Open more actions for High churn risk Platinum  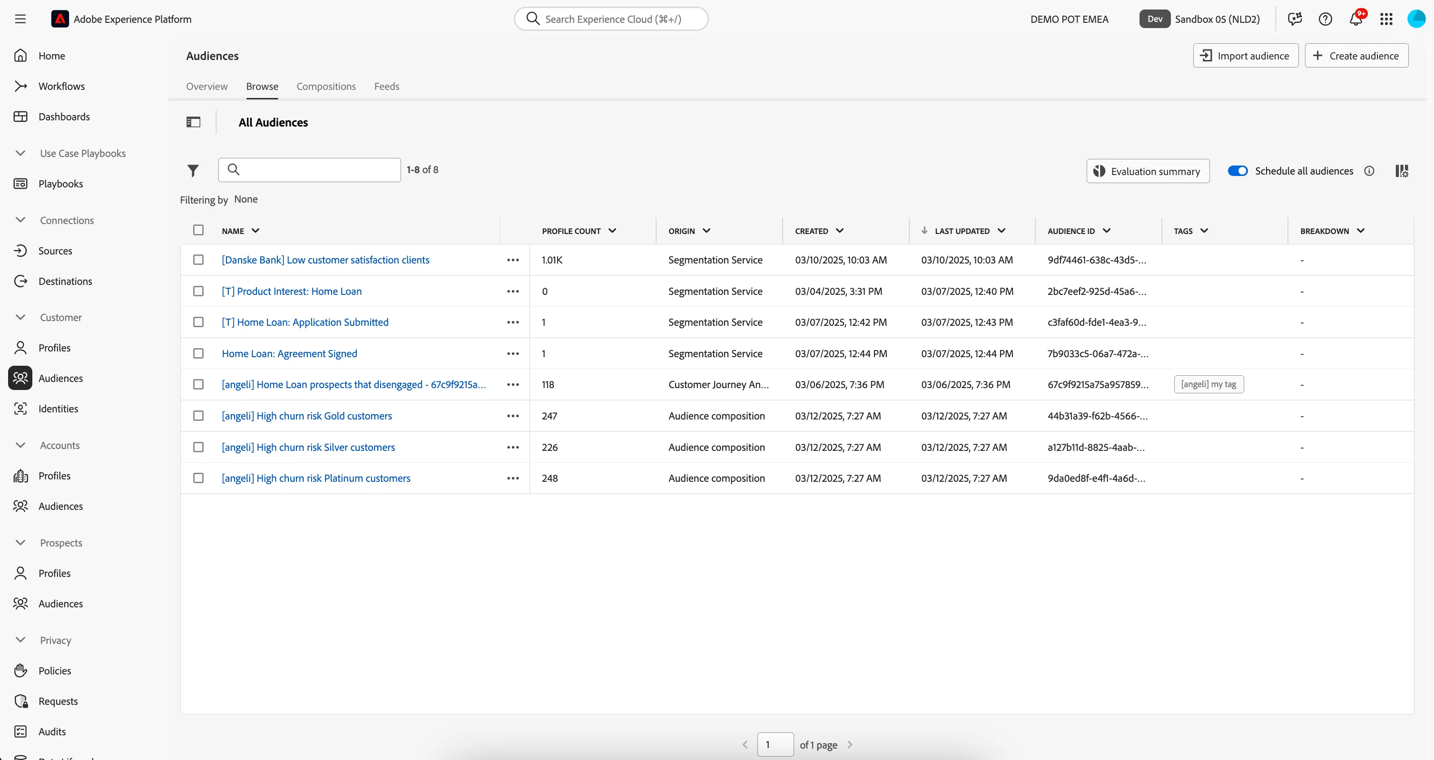tap(513, 478)
